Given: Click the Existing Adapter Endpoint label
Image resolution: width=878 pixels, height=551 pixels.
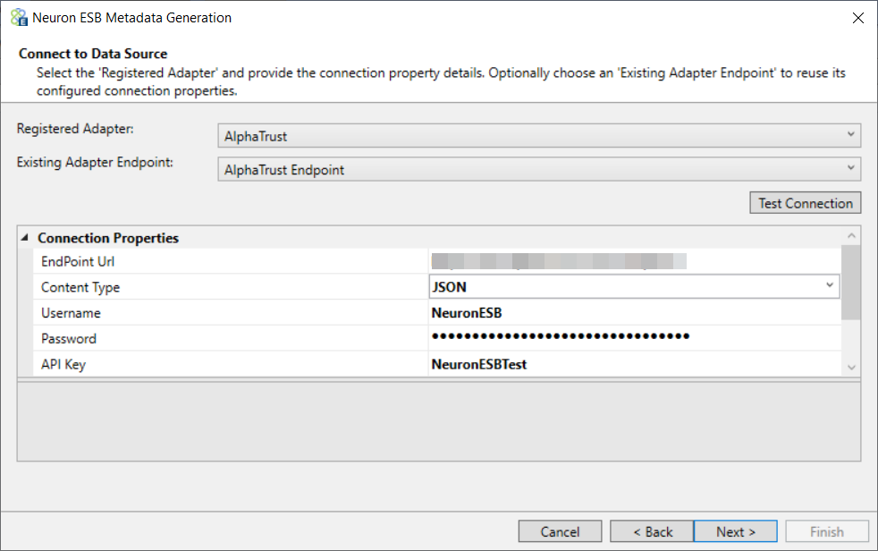Looking at the screenshot, I should pos(95,163).
